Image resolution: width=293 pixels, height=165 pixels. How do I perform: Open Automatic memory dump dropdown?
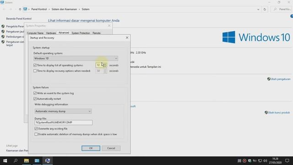(63, 111)
